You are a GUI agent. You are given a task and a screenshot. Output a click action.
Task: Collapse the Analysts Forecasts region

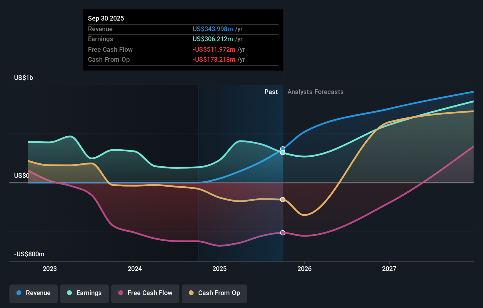[315, 92]
